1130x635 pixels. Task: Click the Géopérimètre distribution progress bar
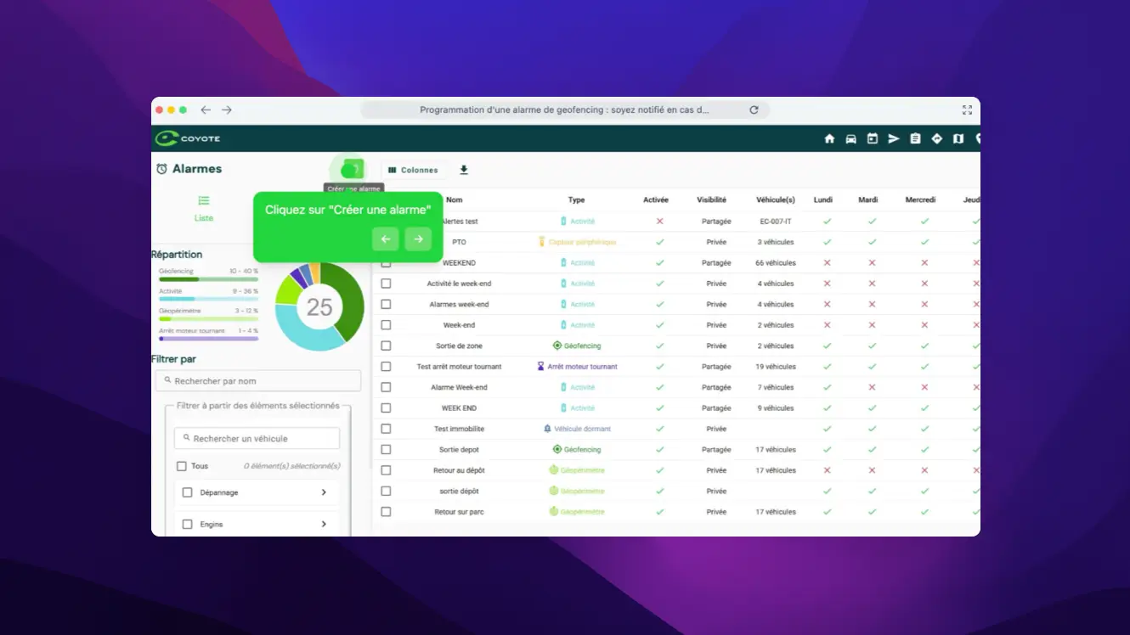click(x=208, y=319)
